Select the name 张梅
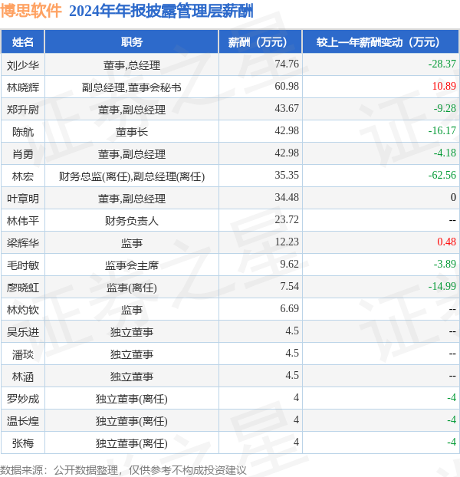The height and width of the screenshot is (477, 460). 23,443
